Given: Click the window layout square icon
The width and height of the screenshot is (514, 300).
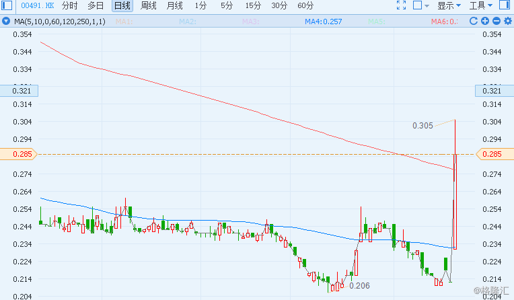Looking at the screenshot, I should [417, 5].
